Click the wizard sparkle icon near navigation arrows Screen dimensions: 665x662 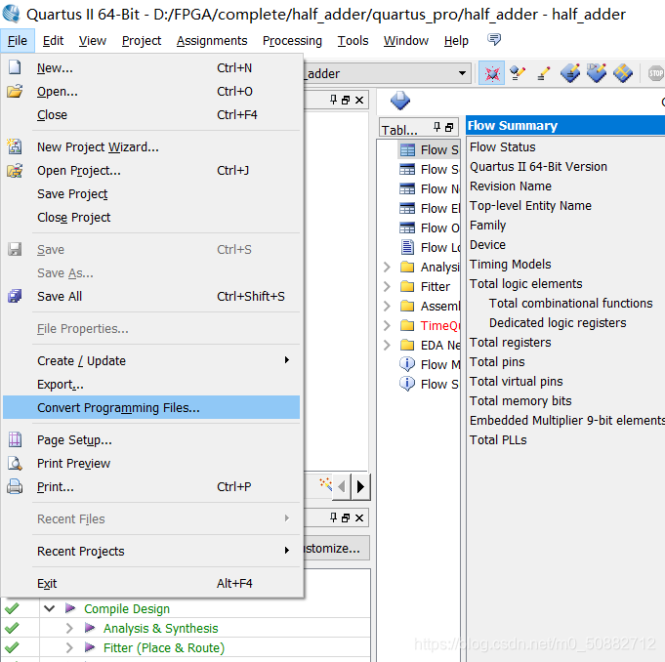pyautogui.click(x=326, y=483)
